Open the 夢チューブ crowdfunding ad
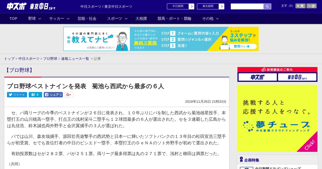This screenshot has width=322, height=169. pyautogui.click(x=277, y=118)
